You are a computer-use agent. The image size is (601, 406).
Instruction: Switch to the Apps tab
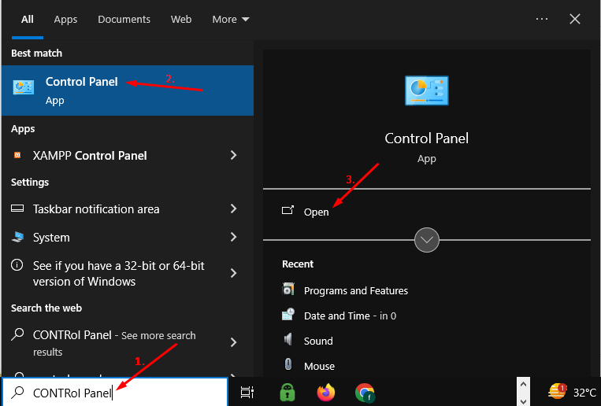[x=65, y=19]
